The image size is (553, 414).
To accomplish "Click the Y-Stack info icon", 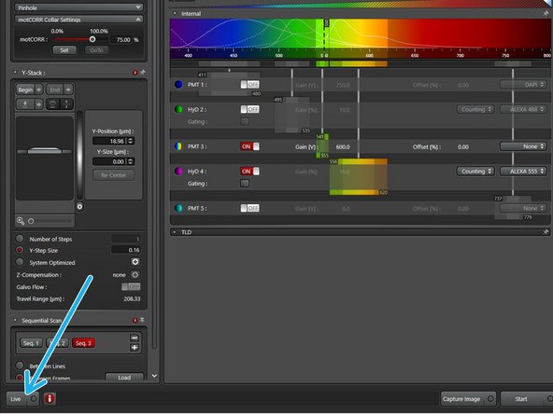I will click(135, 73).
